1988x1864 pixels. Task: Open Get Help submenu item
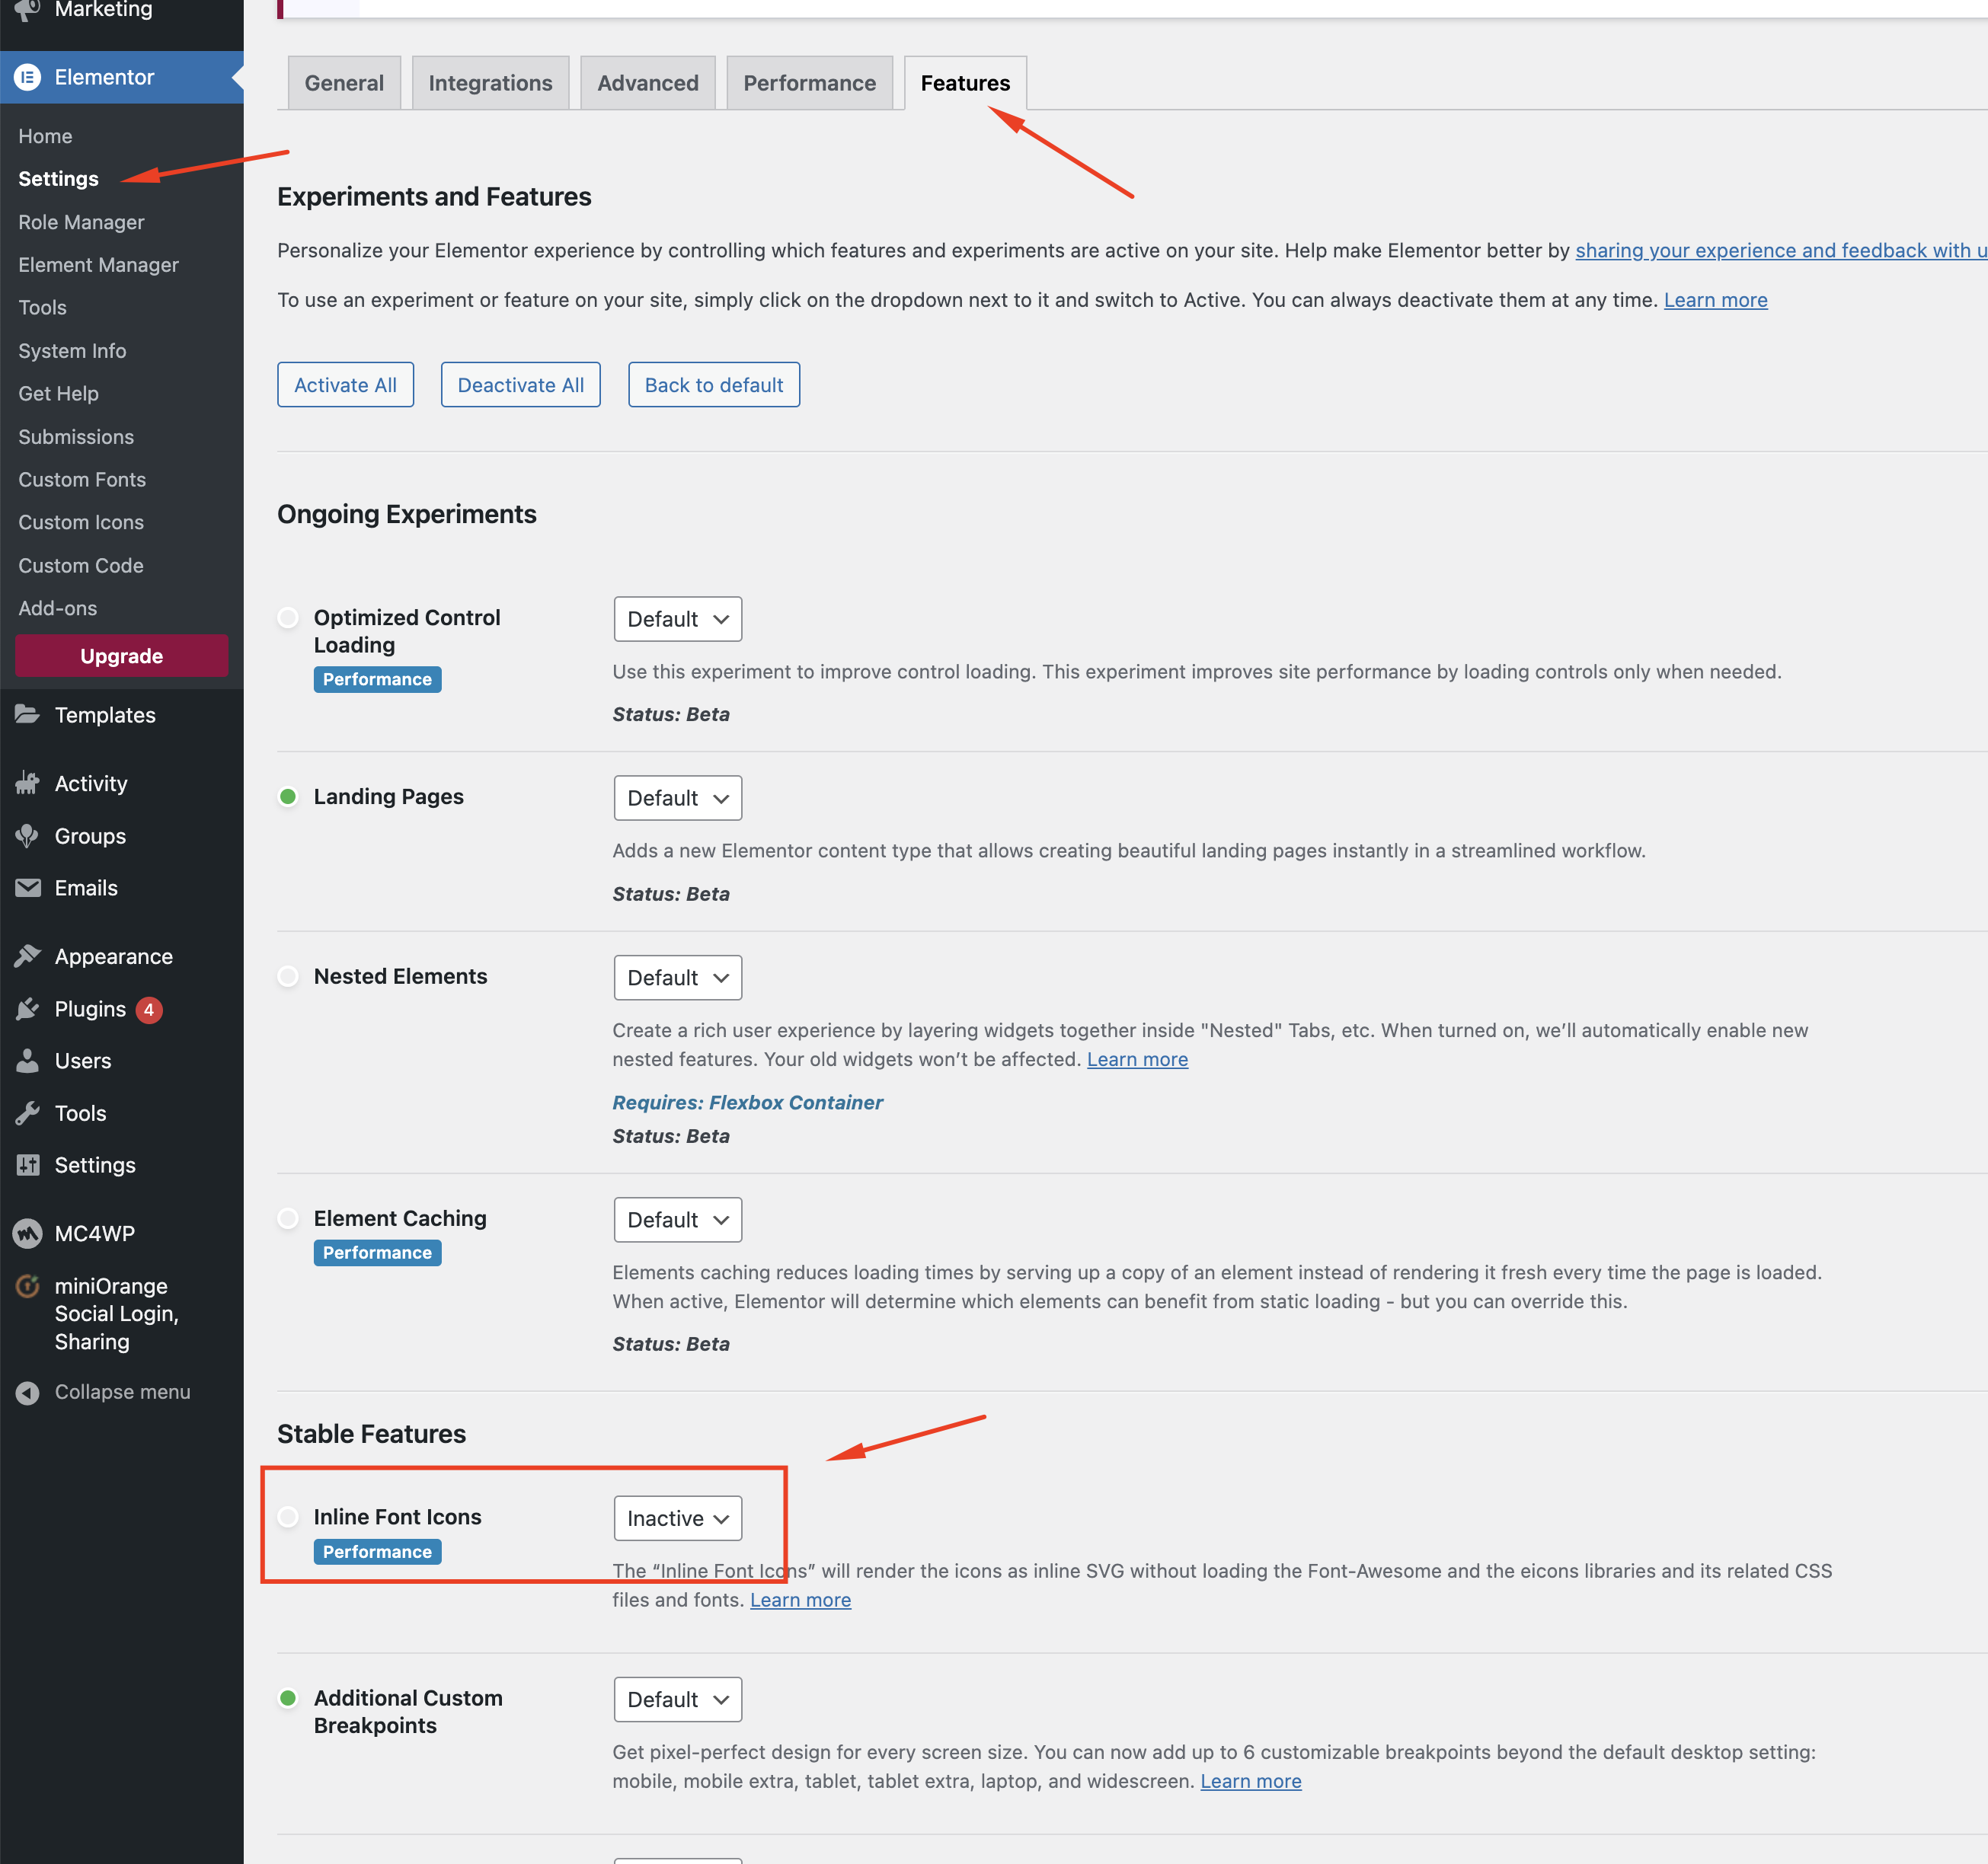(x=58, y=394)
